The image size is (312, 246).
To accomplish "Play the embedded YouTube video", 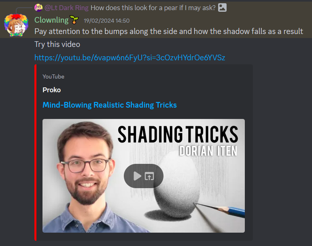I will (x=137, y=176).
